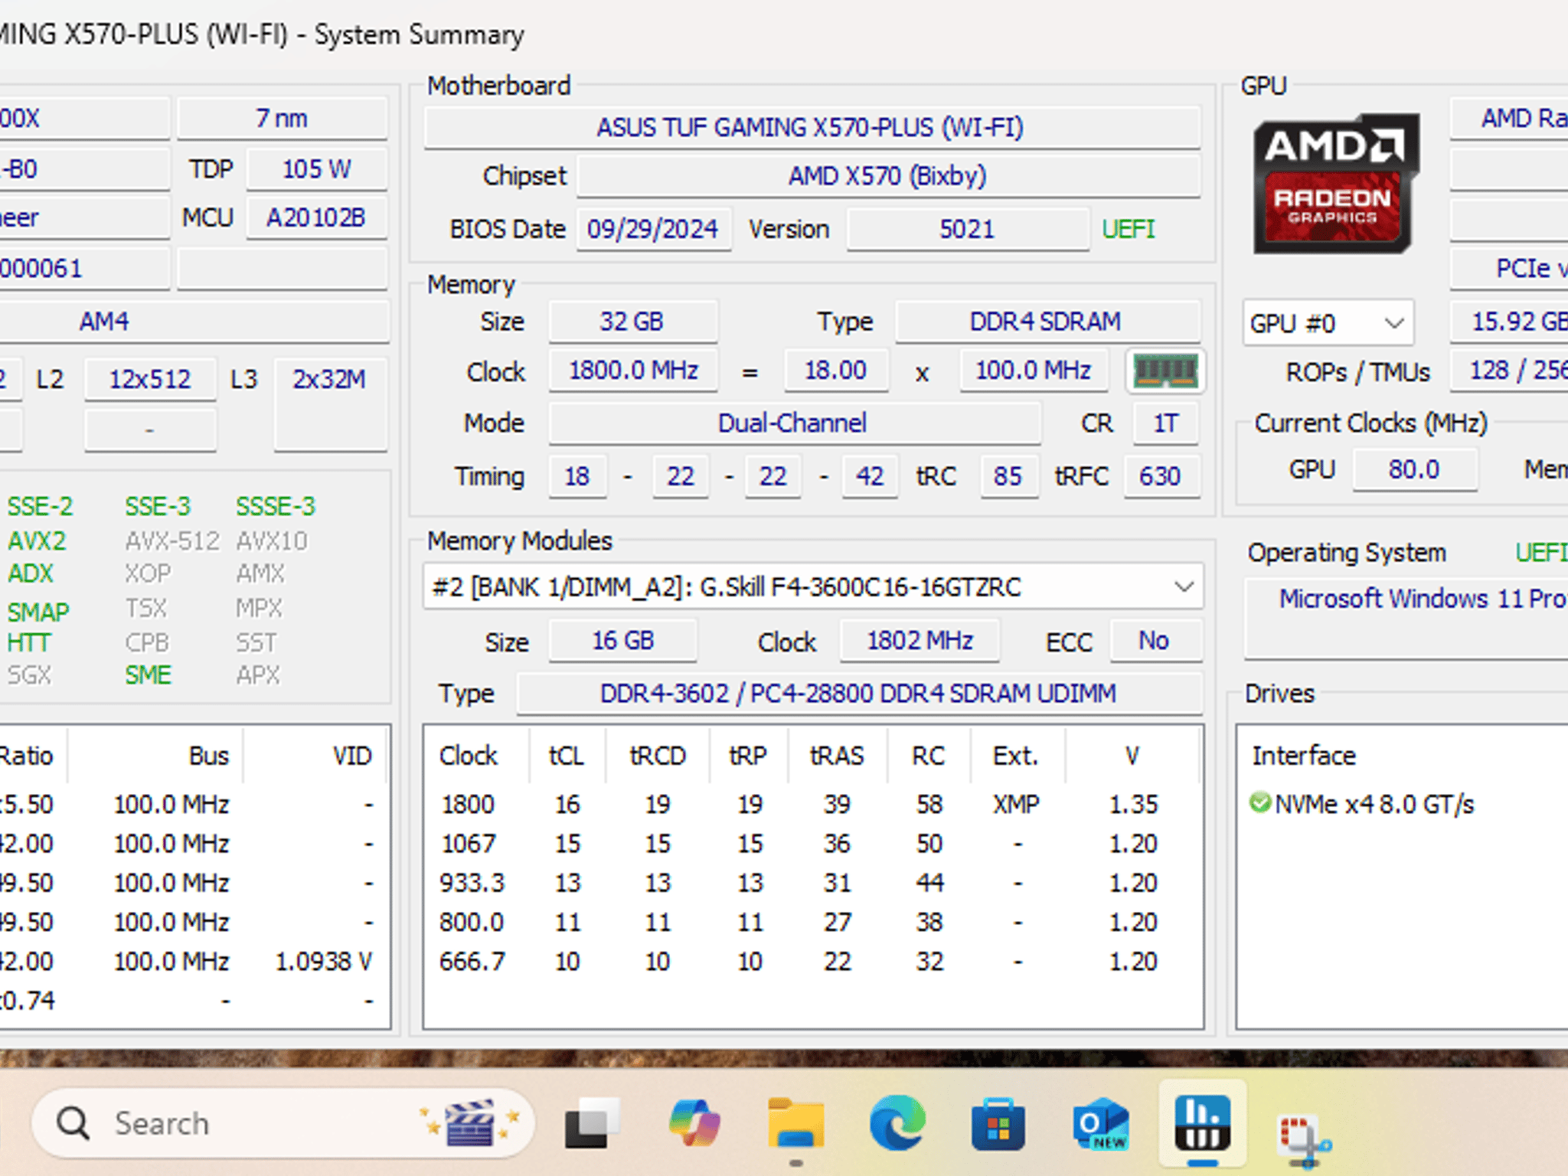Image resolution: width=1568 pixels, height=1176 pixels.
Task: Select the 666.7 clock timing row
Action: tap(812, 961)
